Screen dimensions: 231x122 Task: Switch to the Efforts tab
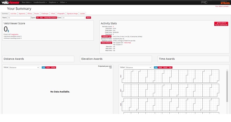click(x=30, y=14)
